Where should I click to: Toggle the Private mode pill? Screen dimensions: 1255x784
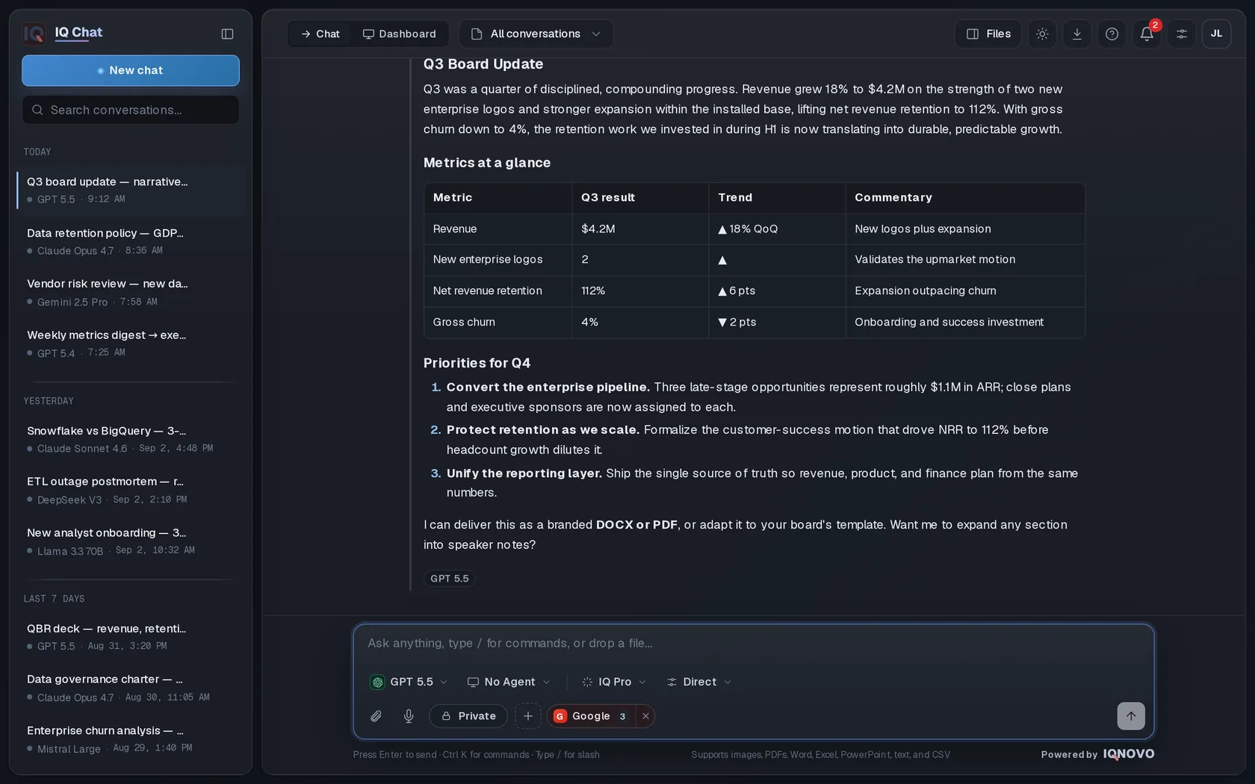click(468, 716)
